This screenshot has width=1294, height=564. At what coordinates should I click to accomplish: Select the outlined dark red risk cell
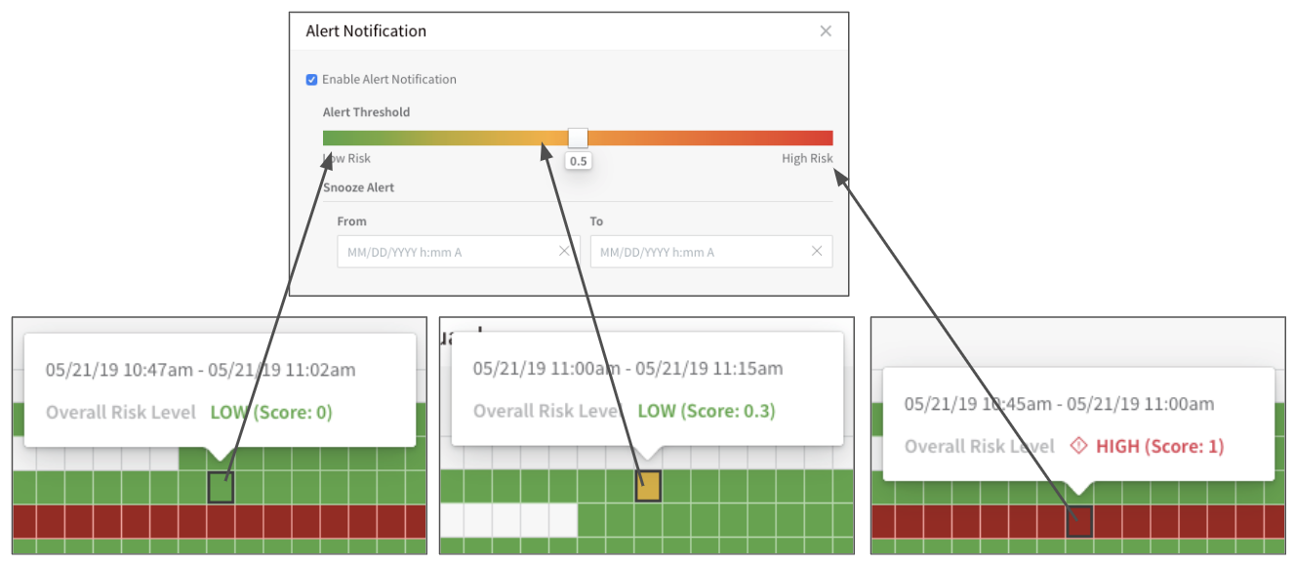coord(1079,521)
